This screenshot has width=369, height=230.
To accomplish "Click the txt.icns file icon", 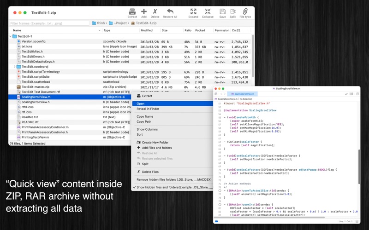I will [19, 46].
